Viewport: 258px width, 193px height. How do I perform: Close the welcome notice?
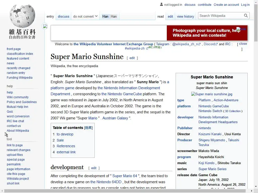(243, 44)
